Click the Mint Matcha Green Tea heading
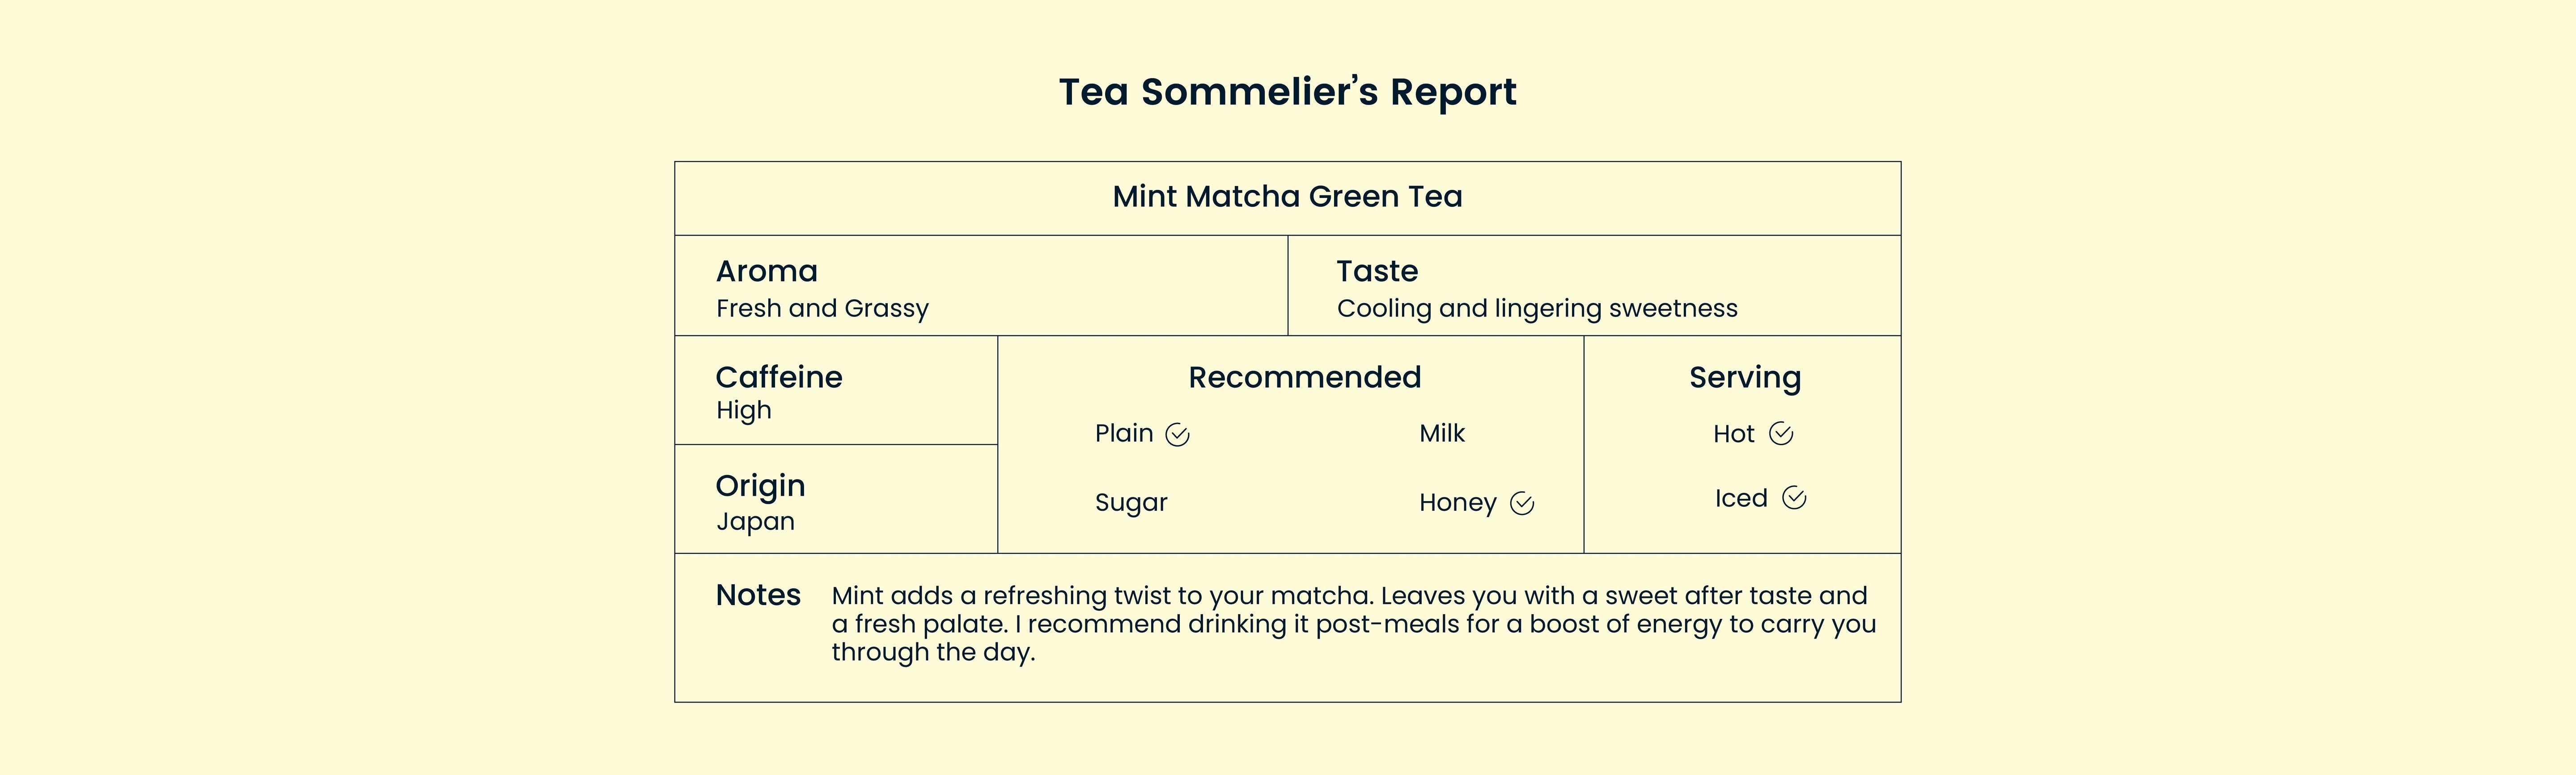This screenshot has height=775, width=2576. (x=1287, y=197)
